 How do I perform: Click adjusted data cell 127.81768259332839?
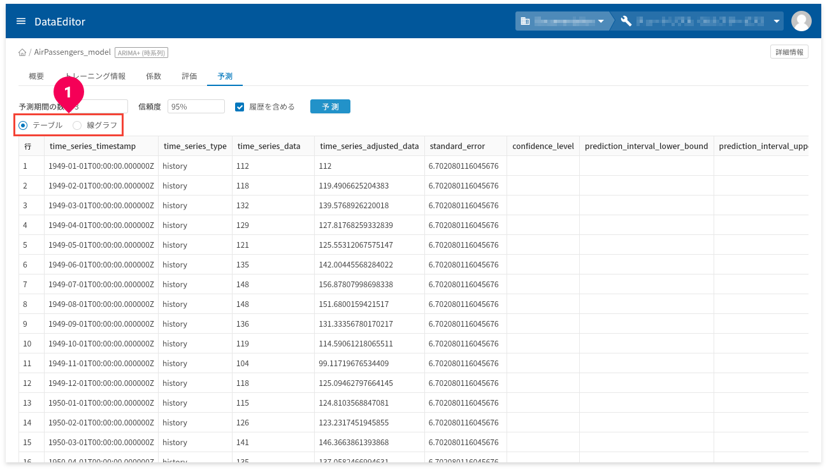point(370,225)
